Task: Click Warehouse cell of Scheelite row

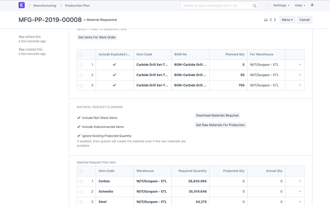Action: coord(153,192)
